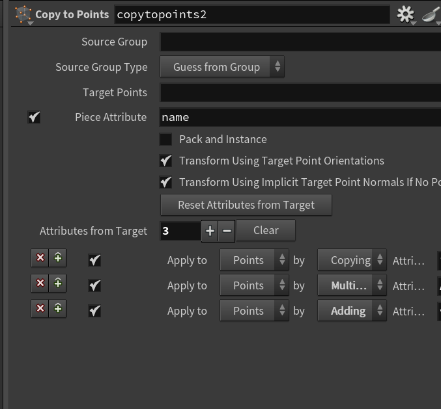Open the Adding method dropdown
This screenshot has height=409, width=441.
click(x=352, y=311)
